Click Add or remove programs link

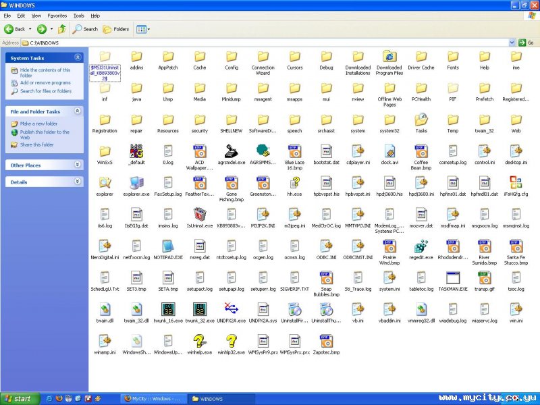coord(45,83)
